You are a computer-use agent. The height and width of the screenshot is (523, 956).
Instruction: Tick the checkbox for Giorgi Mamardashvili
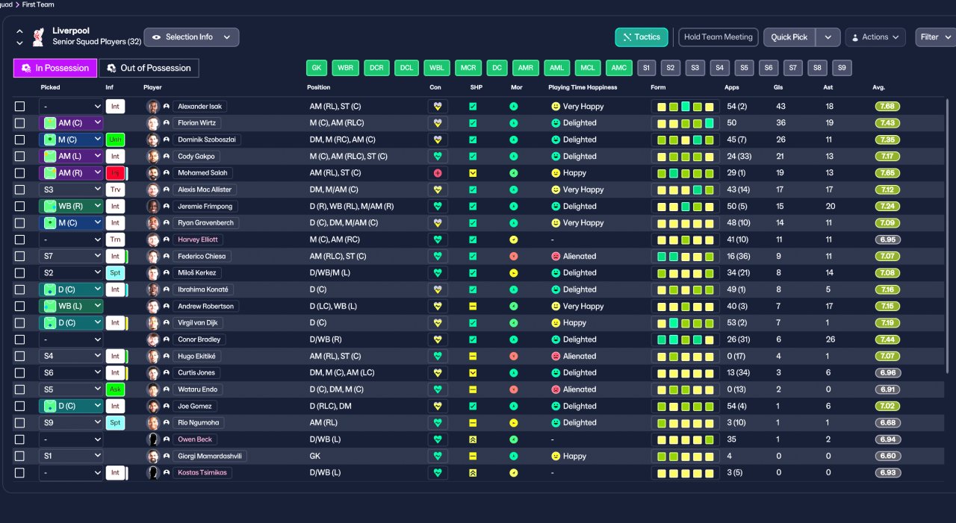pos(20,456)
